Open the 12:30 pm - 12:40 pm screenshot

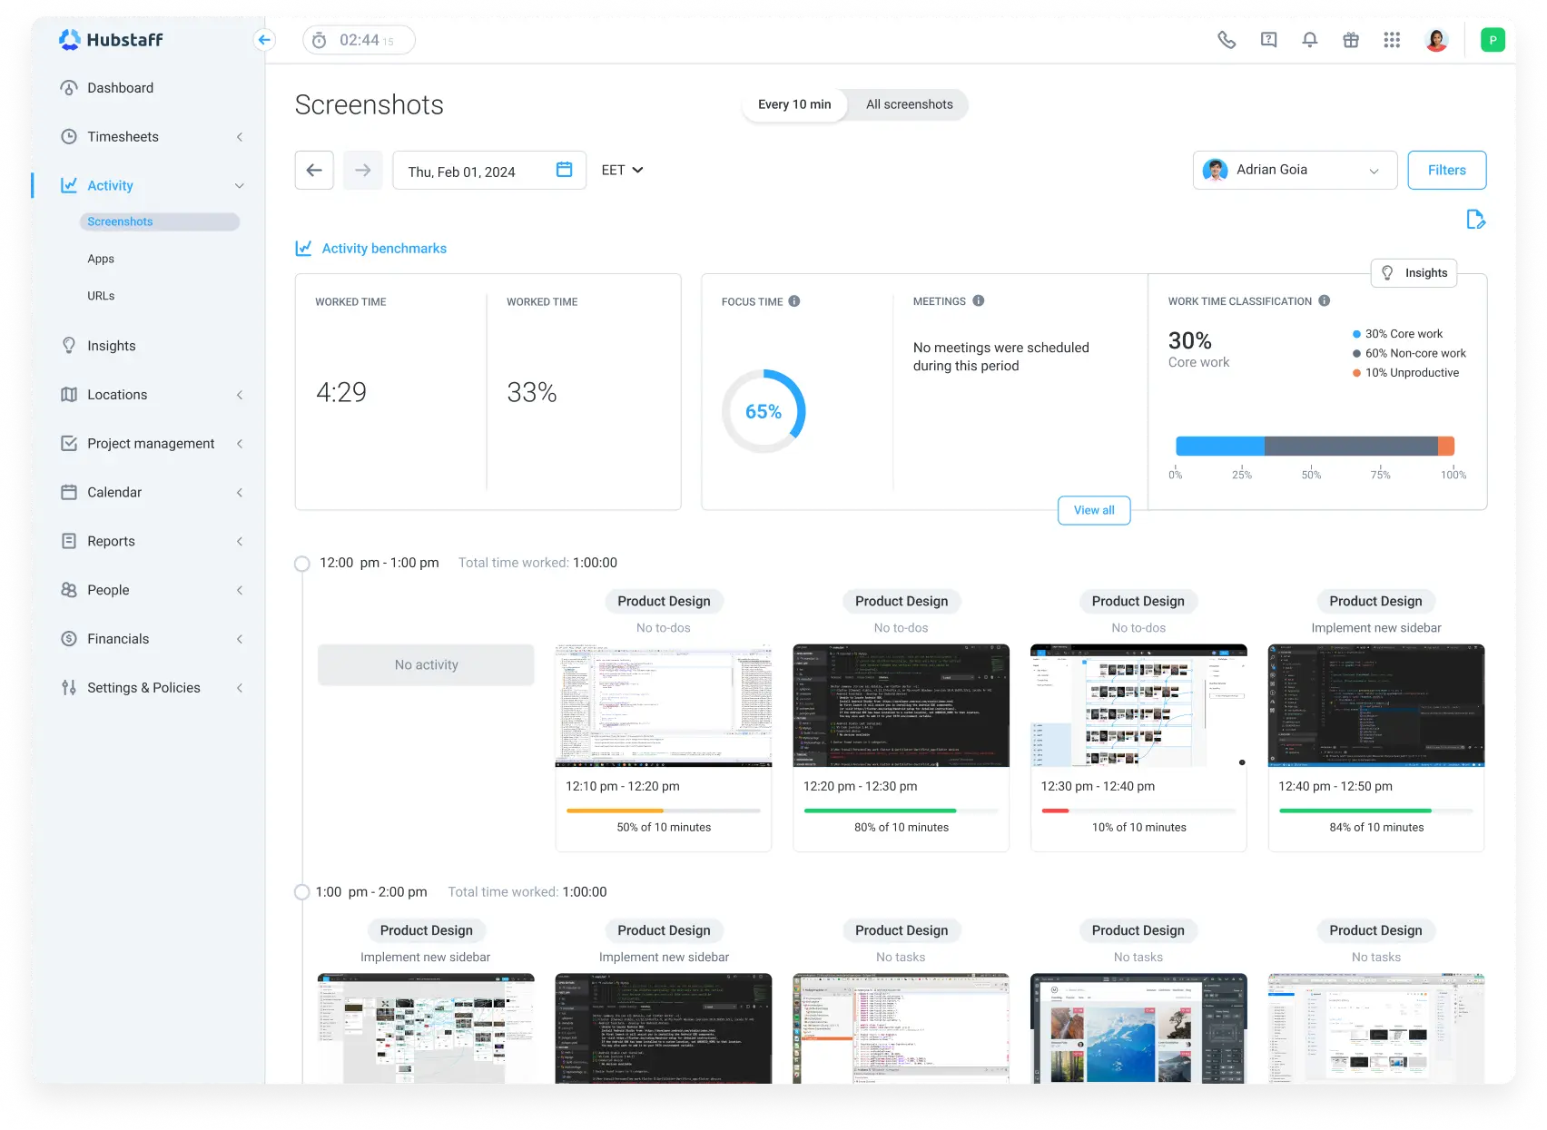click(x=1138, y=705)
